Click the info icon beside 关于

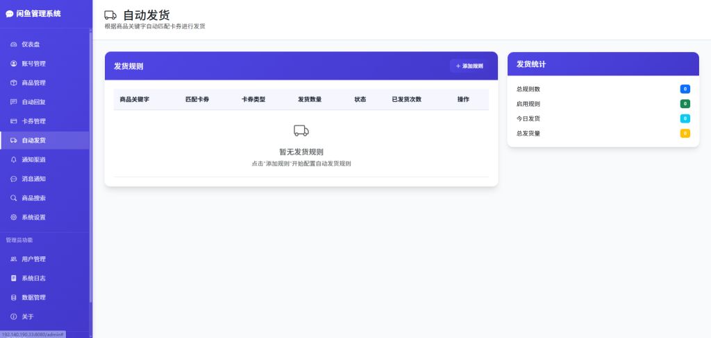14,317
